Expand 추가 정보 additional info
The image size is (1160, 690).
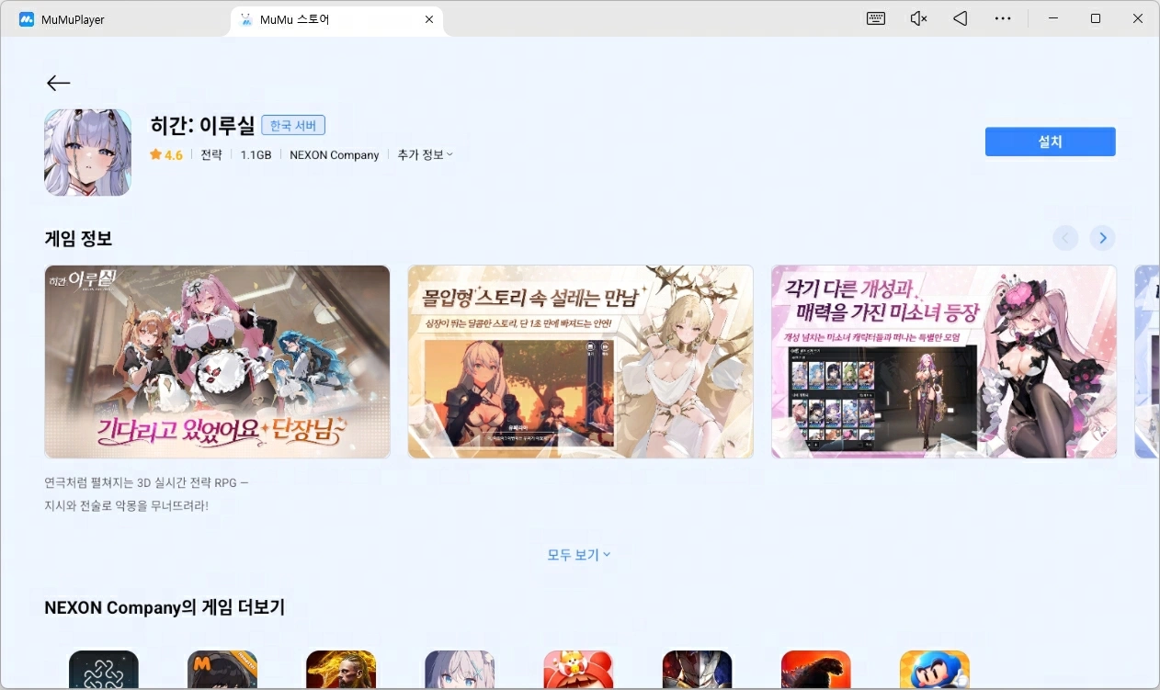[425, 154]
